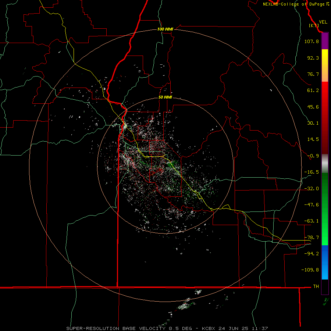Click the yellow-orange segment of the color bar

point(325,65)
